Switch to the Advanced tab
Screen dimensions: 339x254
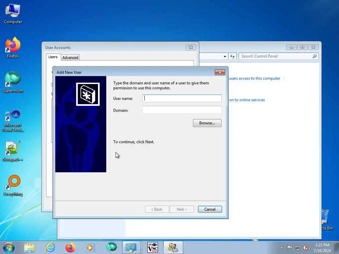(x=70, y=58)
